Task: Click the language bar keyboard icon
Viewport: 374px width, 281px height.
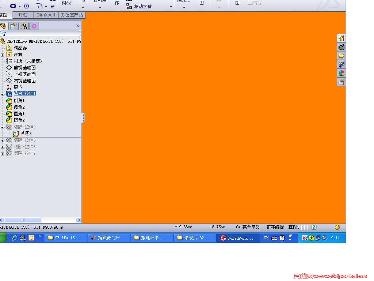Action: click(274, 238)
